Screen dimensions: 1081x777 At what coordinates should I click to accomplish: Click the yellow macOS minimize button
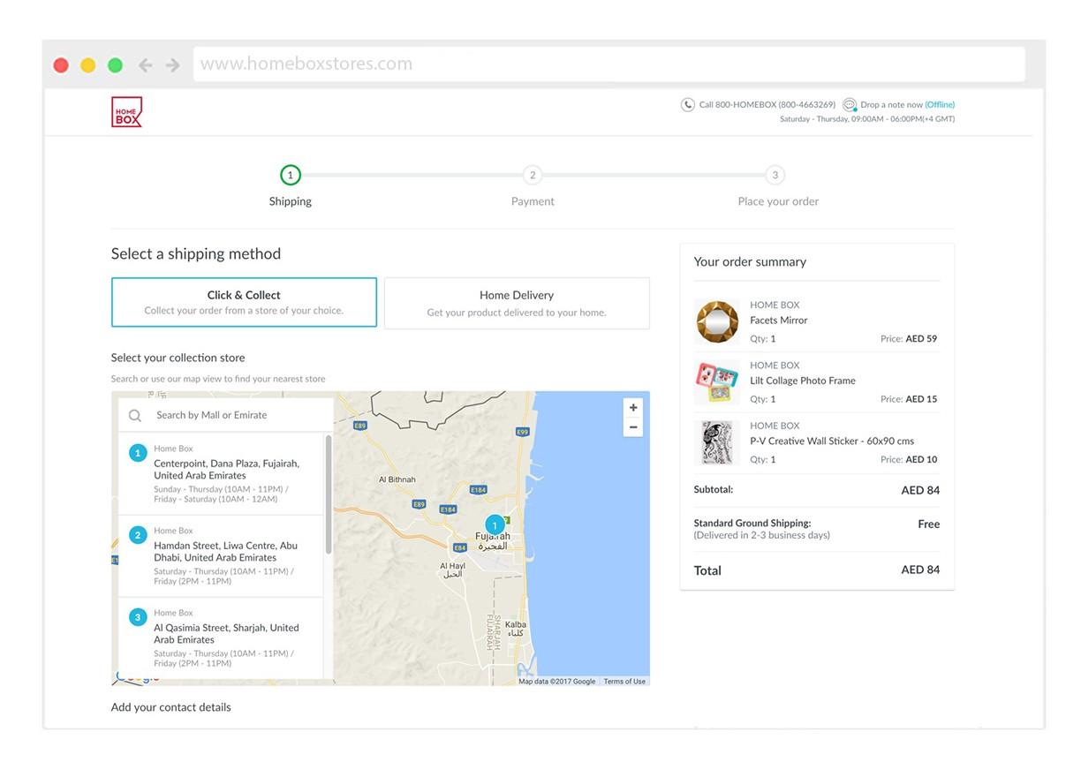point(88,65)
